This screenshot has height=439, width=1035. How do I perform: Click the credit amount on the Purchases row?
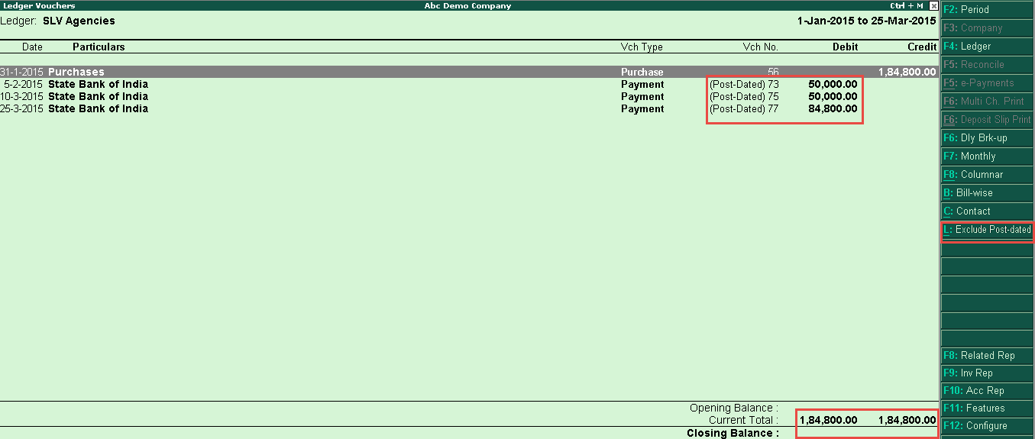coord(907,72)
